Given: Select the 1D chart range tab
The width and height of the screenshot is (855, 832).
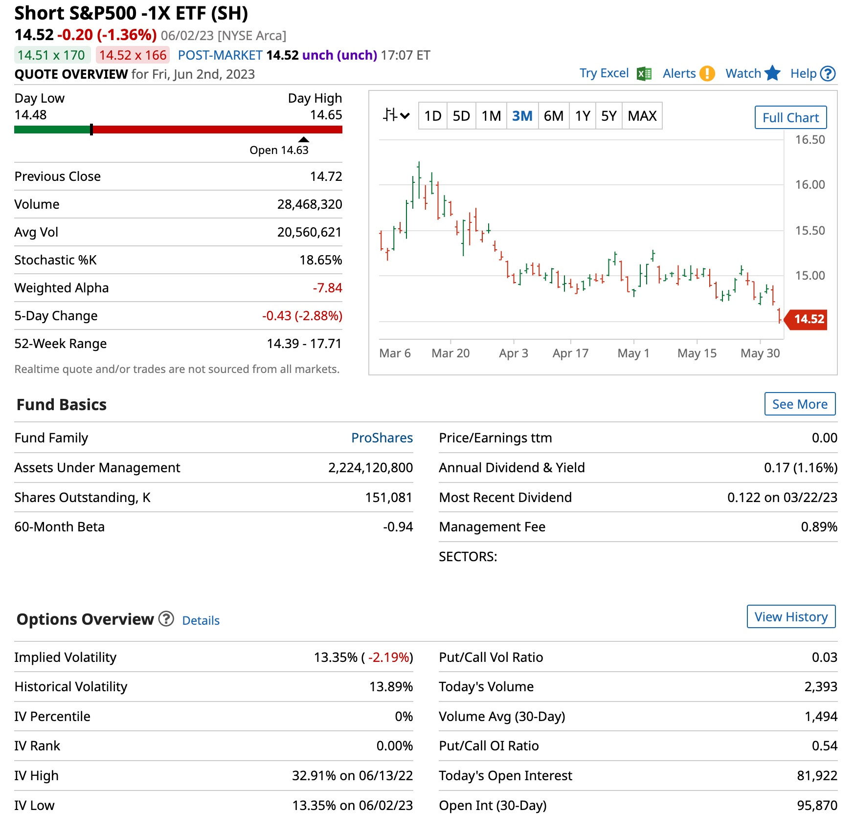Looking at the screenshot, I should click(x=433, y=116).
